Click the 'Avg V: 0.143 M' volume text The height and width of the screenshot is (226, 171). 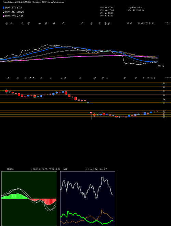coord(136,8)
